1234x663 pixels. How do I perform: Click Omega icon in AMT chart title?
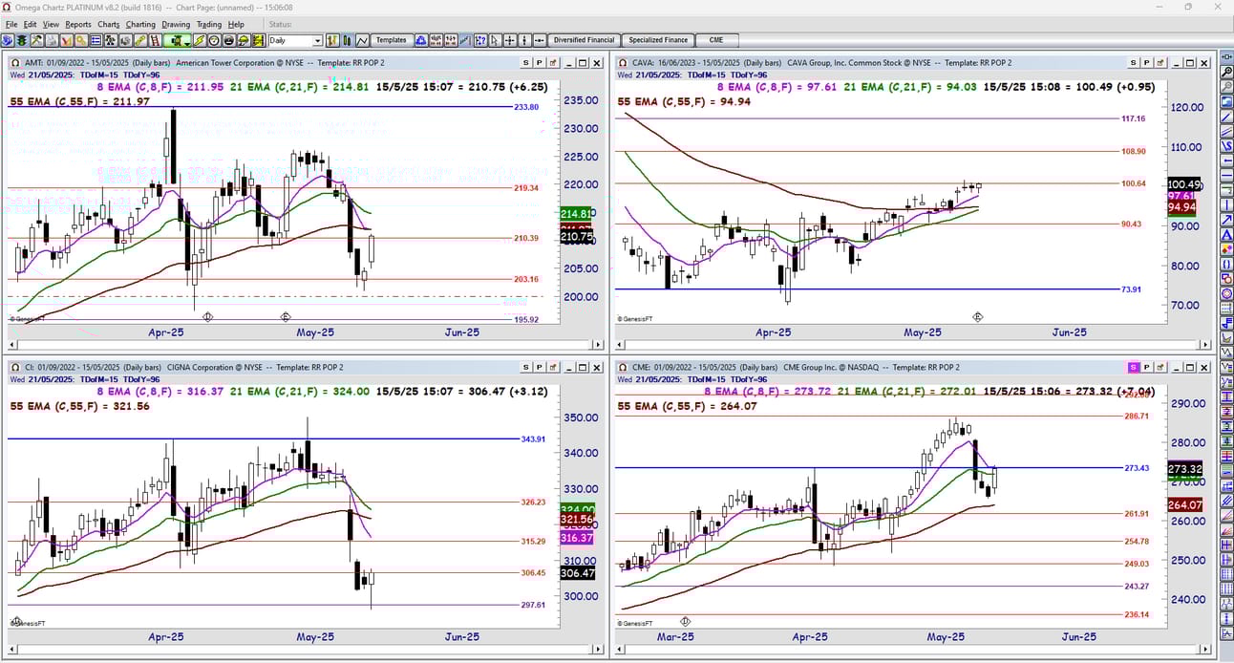[14, 63]
